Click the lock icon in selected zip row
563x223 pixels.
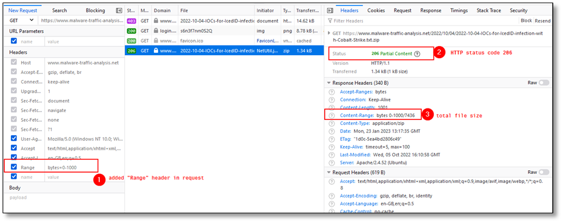pos(156,51)
